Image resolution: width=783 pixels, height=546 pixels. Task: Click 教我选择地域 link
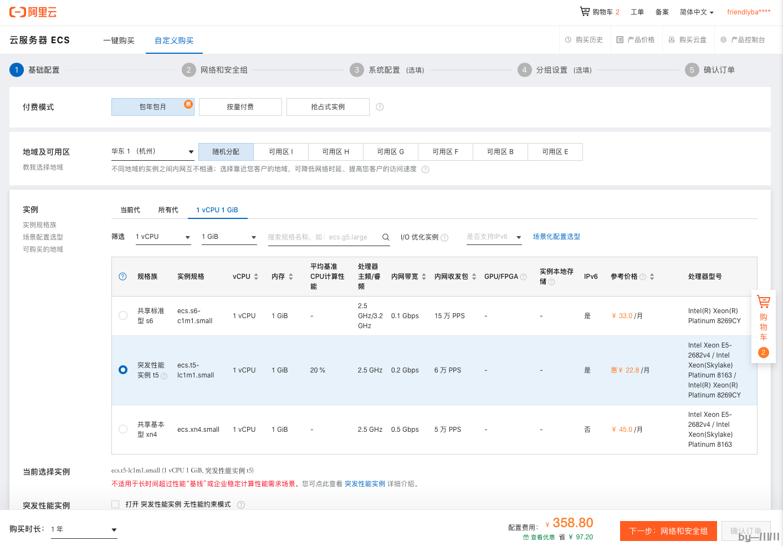click(43, 167)
